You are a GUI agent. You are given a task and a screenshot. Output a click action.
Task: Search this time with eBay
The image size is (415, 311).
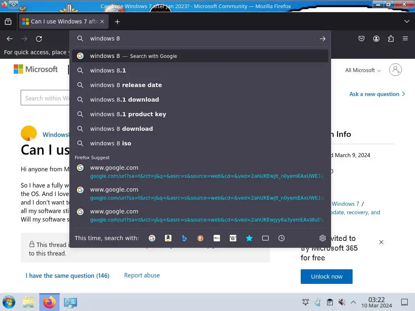217,238
